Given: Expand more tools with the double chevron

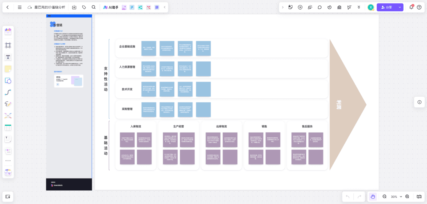Looking at the screenshot, I should pos(359,7).
